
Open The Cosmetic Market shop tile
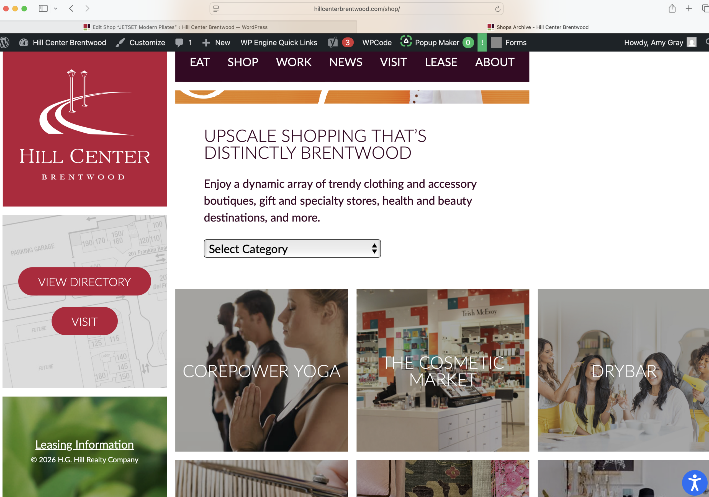(443, 370)
